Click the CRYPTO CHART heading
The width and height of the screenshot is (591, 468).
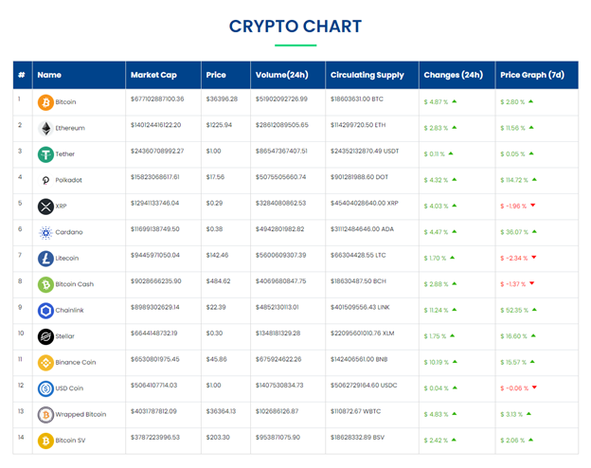pos(295,27)
